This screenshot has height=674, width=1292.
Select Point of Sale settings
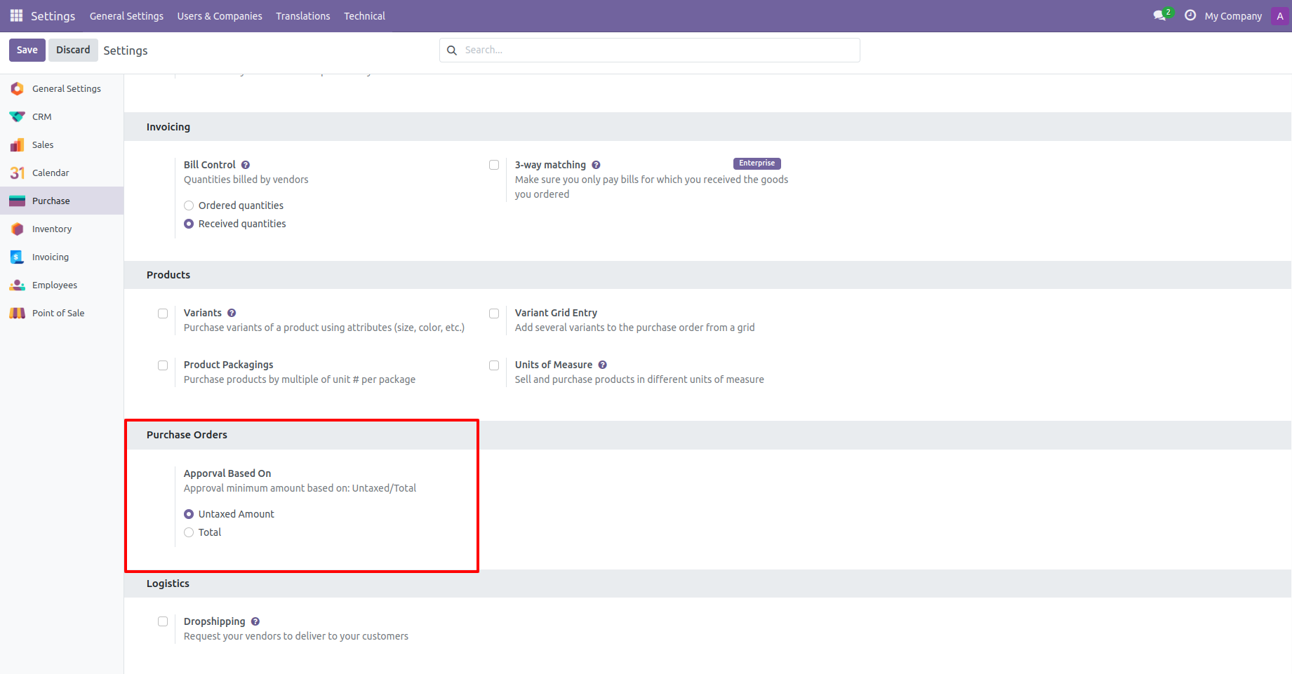click(x=58, y=313)
